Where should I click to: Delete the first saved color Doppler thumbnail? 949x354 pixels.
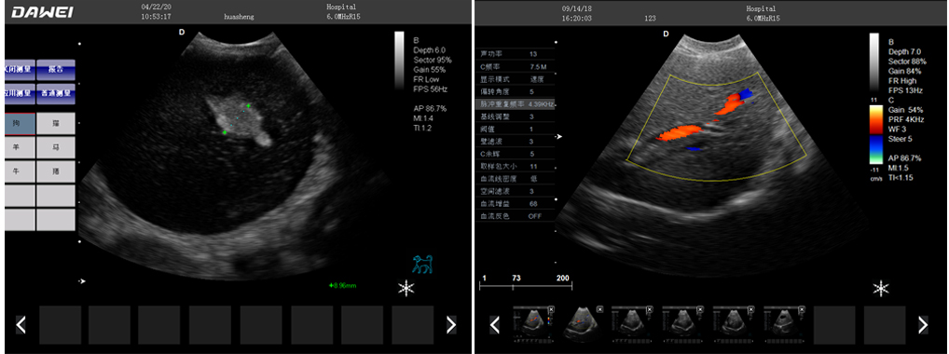[550, 309]
